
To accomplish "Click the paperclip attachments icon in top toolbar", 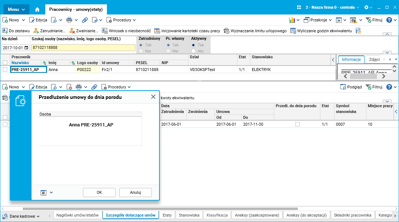I will pyautogui.click(x=85, y=20).
